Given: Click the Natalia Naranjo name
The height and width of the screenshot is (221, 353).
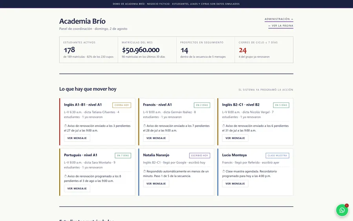Looking at the screenshot, I should click(156, 155).
